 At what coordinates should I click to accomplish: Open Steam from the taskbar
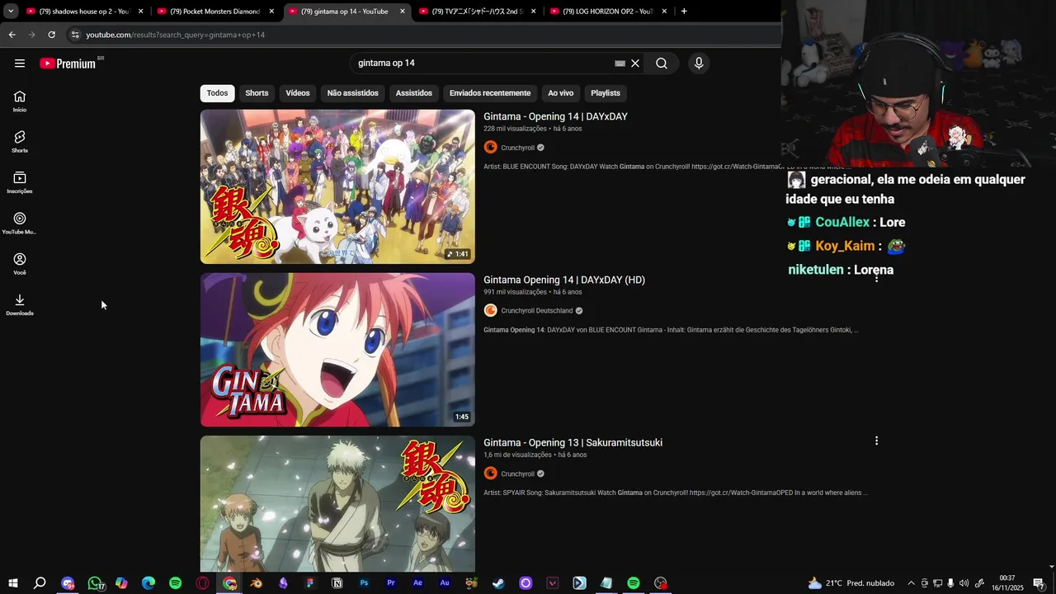point(498,583)
